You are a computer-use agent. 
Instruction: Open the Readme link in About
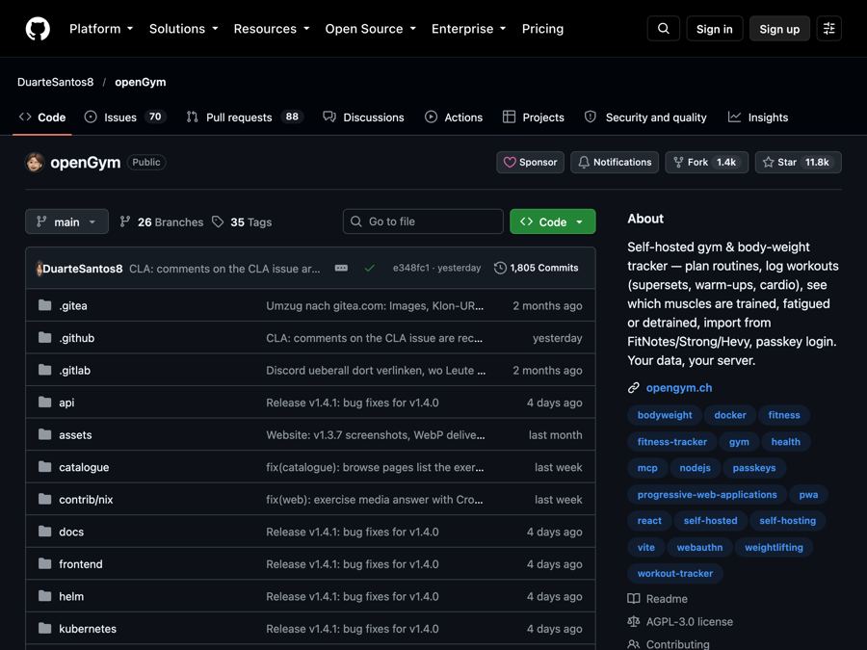[658, 599]
